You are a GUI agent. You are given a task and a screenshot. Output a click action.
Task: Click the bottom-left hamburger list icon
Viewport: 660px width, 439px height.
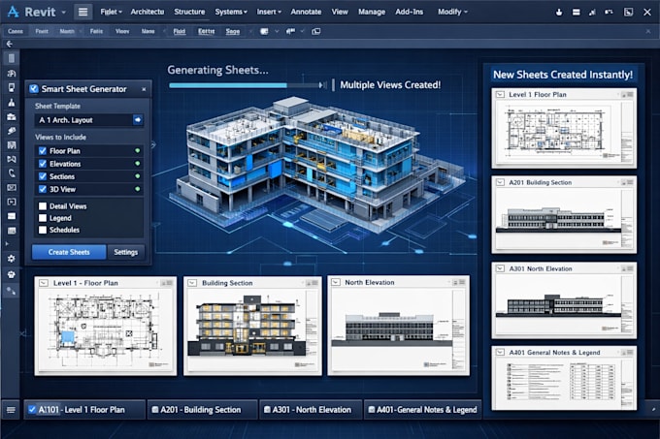click(11, 410)
